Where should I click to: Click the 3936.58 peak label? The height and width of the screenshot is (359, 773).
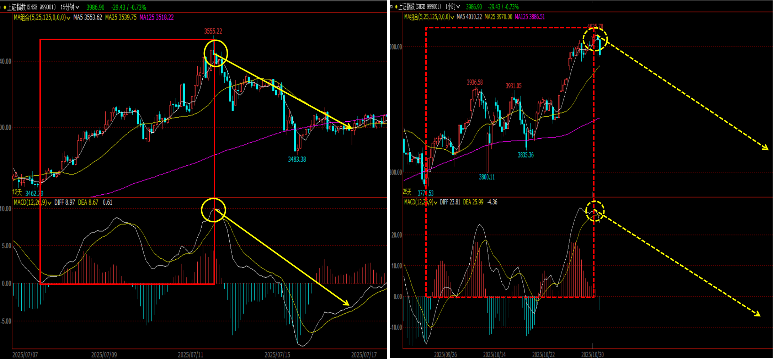pos(475,83)
